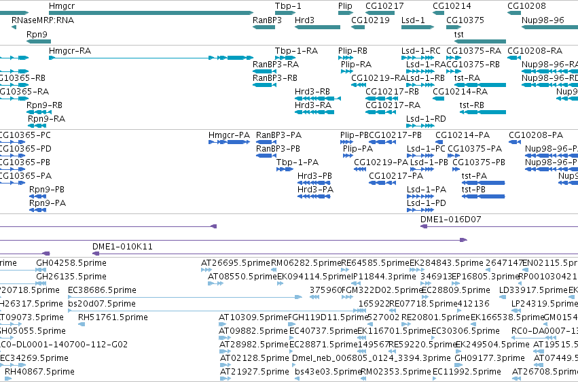The image size is (578, 382).
Task: Click the RH40867.5prime EST label
Action: (x=39, y=372)
